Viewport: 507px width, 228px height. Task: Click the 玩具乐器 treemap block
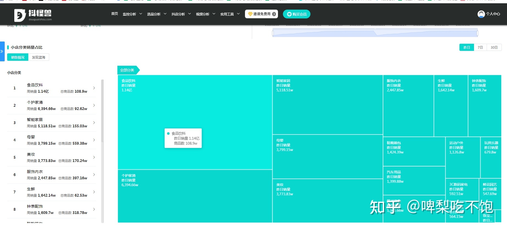coord(491,158)
